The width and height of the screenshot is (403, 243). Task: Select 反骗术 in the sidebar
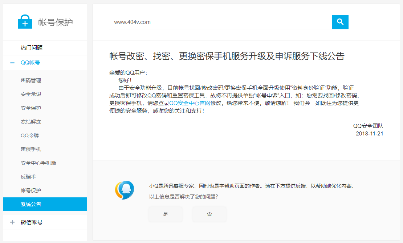(28, 177)
